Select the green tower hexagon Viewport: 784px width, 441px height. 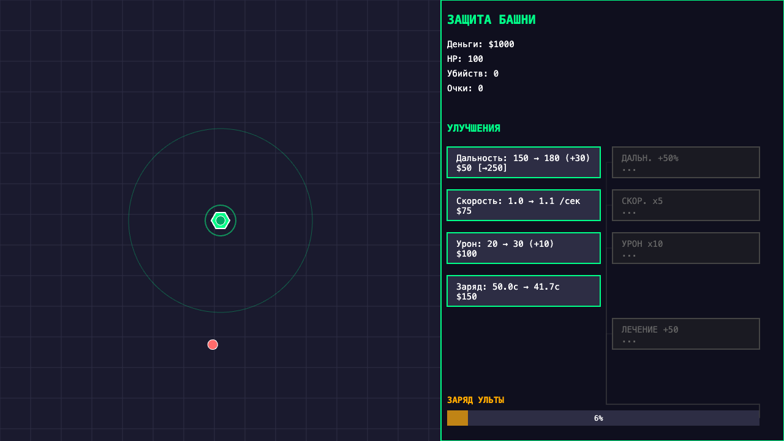click(x=221, y=221)
